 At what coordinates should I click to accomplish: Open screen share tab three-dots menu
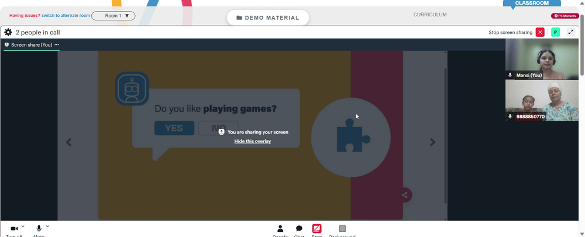pyautogui.click(x=57, y=44)
